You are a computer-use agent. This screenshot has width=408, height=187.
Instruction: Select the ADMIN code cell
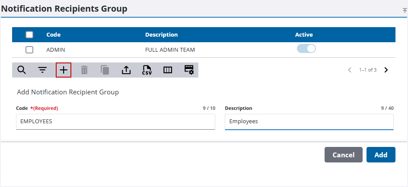click(x=56, y=50)
